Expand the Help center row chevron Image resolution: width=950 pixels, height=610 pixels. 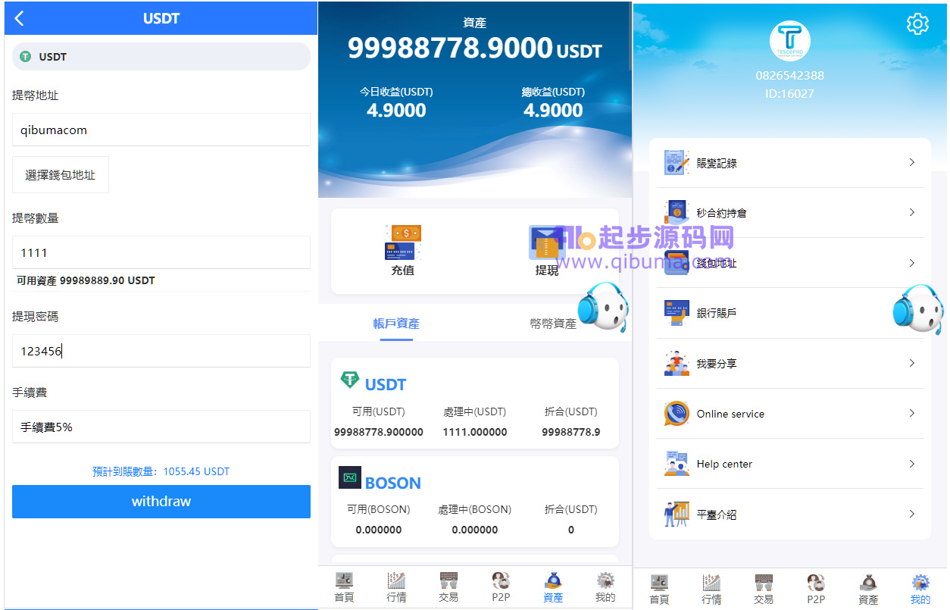[x=912, y=464]
